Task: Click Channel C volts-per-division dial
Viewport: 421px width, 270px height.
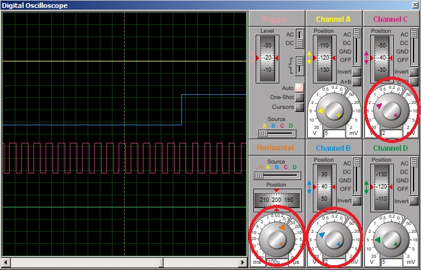Action: click(391, 111)
